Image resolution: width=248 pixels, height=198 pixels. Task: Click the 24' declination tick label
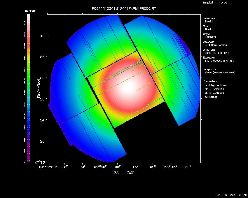43,120
